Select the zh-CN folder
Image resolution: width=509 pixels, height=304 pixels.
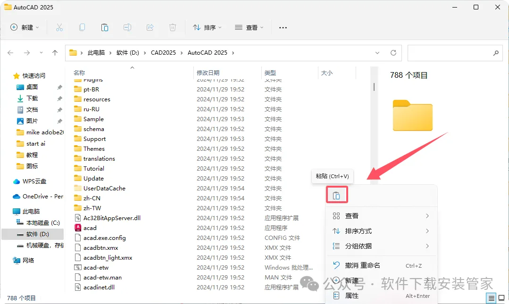(92, 198)
